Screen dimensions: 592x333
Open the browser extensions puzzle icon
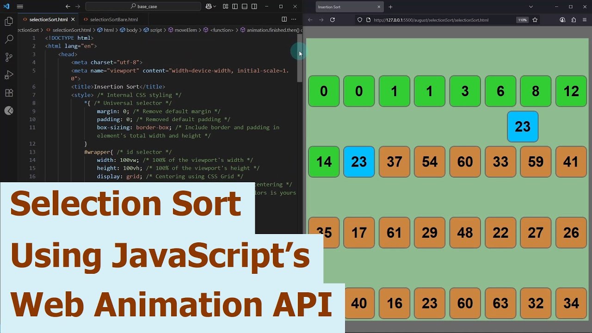[573, 20]
